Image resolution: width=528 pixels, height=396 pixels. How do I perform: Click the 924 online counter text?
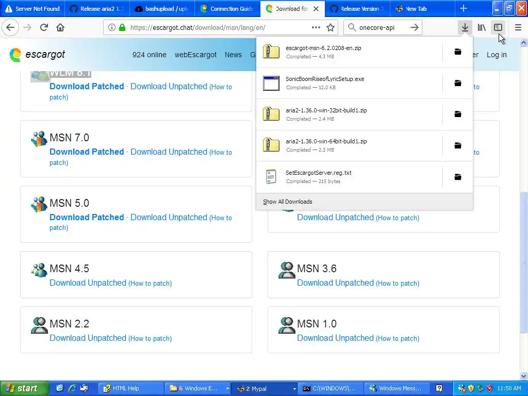pos(149,55)
